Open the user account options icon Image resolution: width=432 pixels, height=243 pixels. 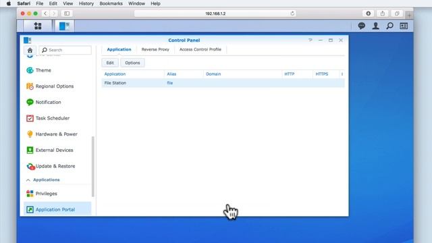375,26
